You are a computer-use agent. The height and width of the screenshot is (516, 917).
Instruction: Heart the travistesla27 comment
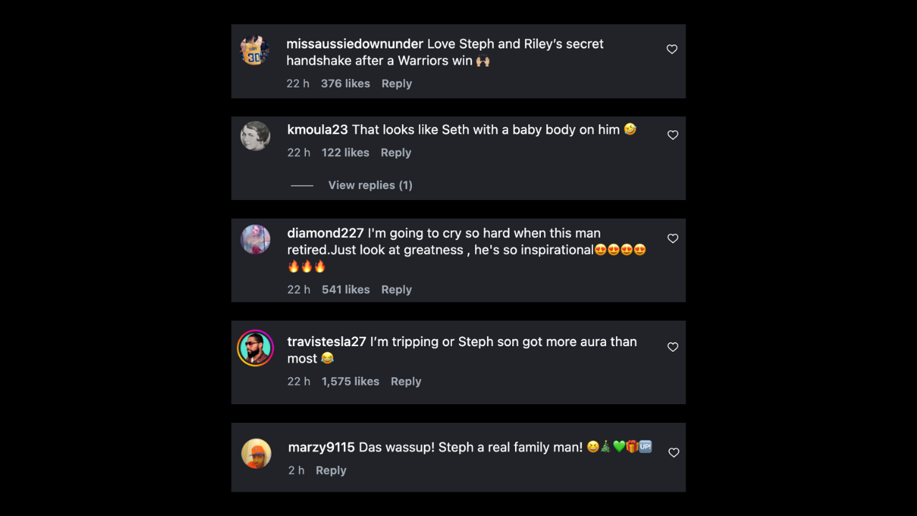(673, 347)
